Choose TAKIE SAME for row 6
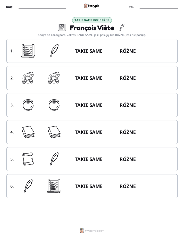 [89, 186]
